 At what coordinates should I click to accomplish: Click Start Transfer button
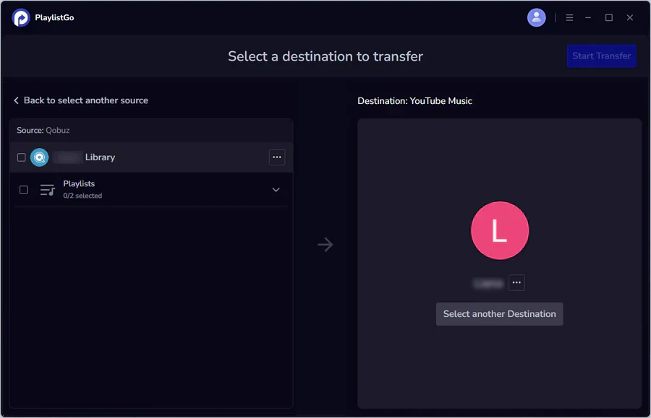tap(602, 56)
